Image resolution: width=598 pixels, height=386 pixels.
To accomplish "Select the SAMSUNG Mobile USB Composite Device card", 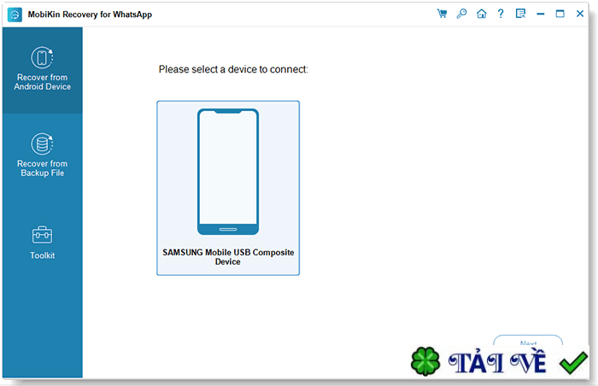I will click(x=228, y=188).
